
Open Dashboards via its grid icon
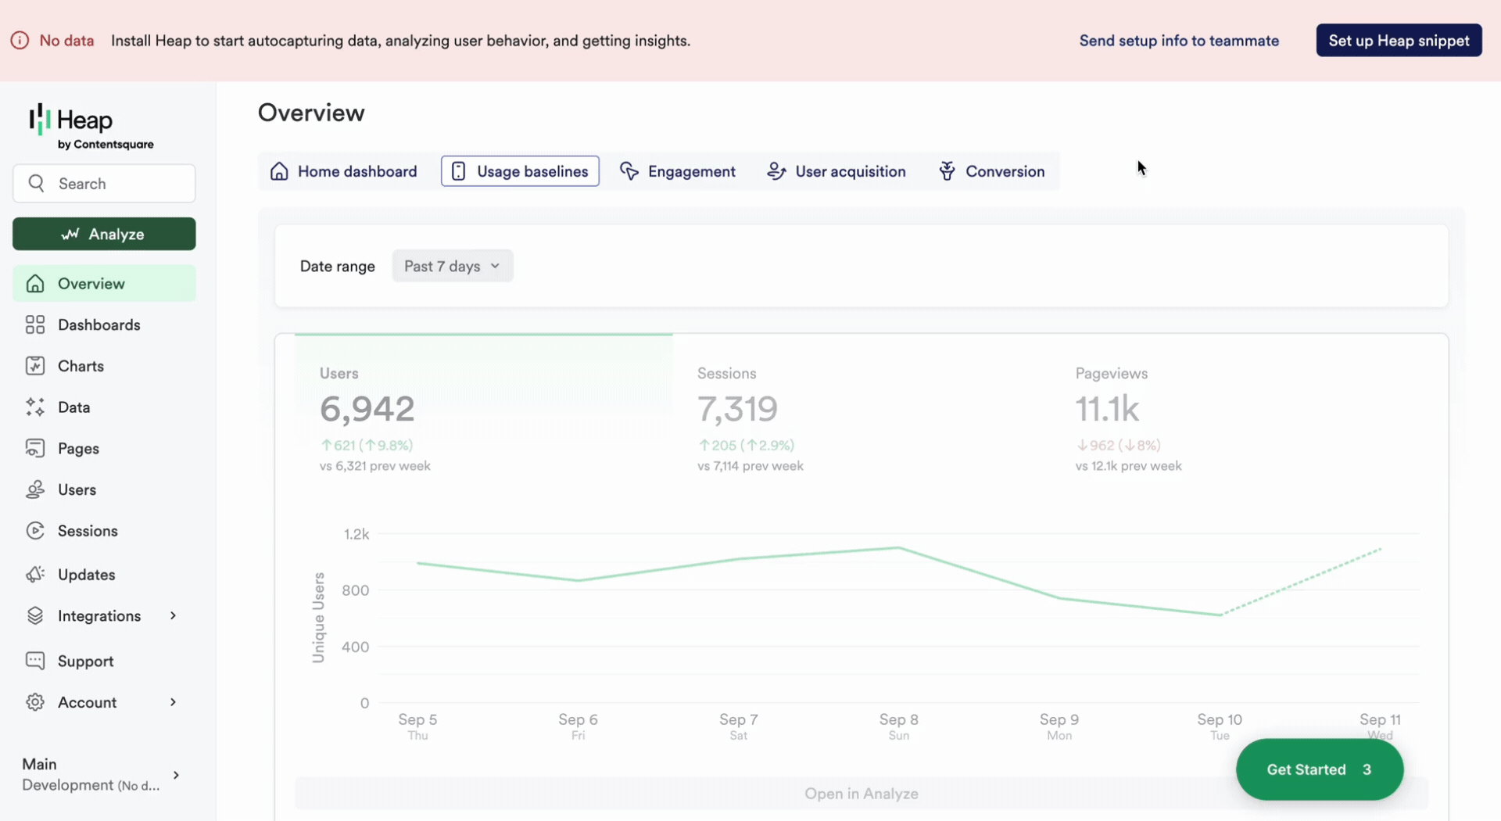click(x=35, y=324)
